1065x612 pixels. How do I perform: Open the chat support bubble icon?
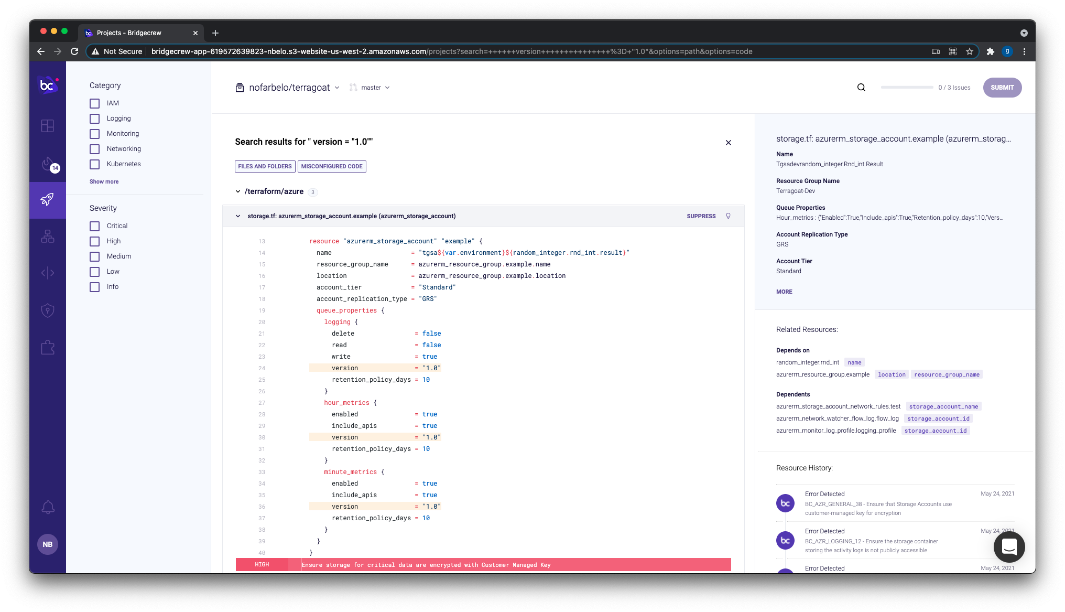click(x=1009, y=546)
